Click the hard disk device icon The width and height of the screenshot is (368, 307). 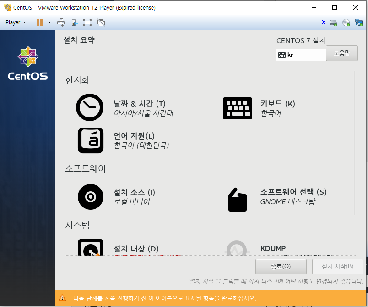(x=333, y=22)
